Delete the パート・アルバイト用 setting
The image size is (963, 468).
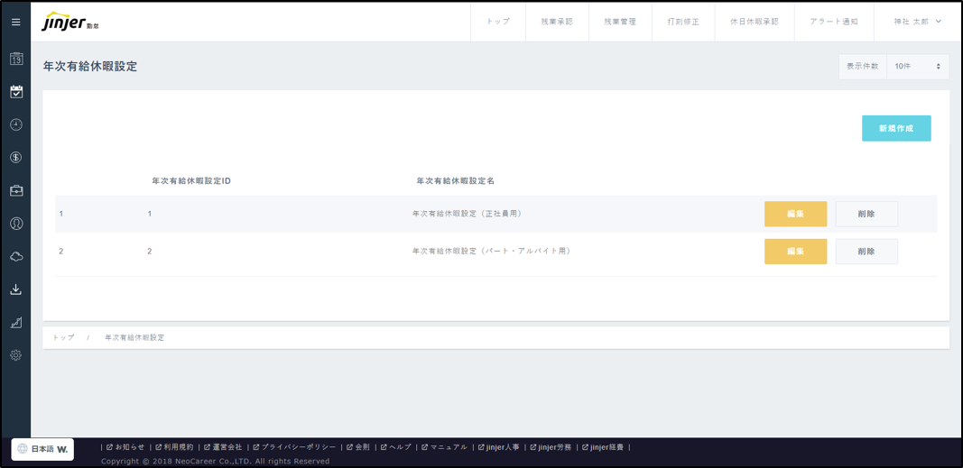[866, 252]
